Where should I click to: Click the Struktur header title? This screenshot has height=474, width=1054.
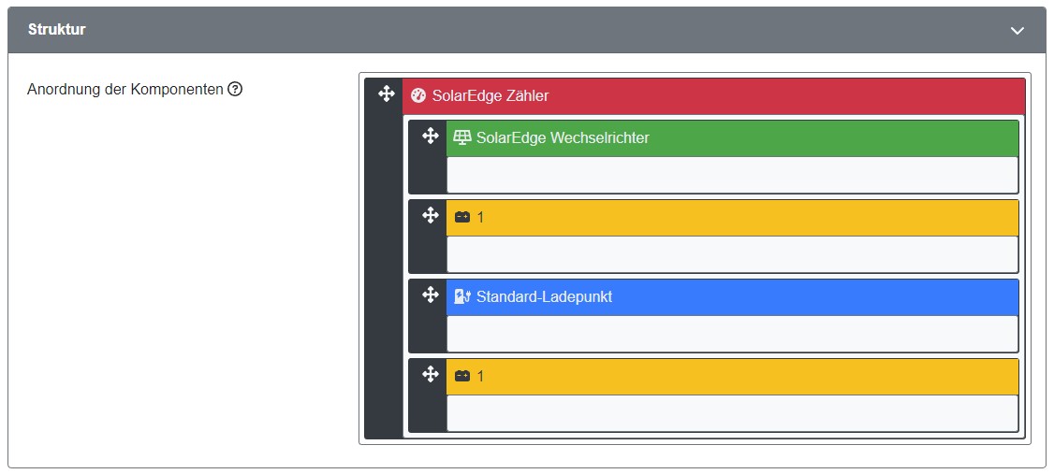(57, 30)
